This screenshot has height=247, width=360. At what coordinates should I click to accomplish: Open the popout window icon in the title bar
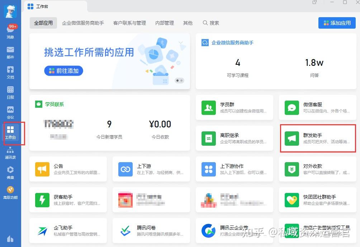pos(314,2)
